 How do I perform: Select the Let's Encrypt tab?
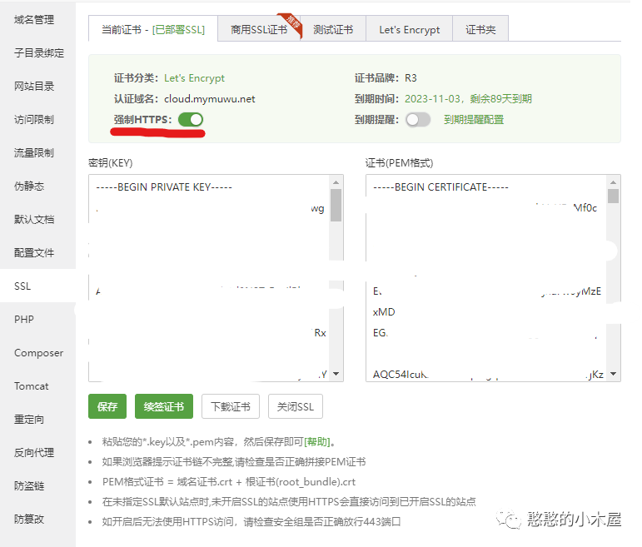(409, 29)
